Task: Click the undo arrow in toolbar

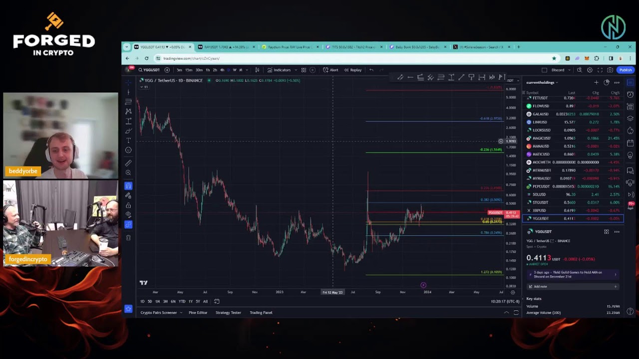Action: click(x=371, y=70)
